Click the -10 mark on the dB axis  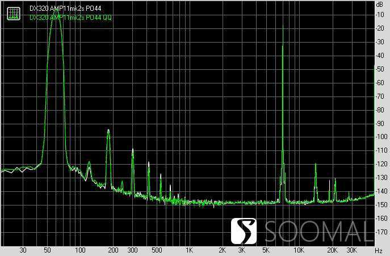tap(379, 15)
